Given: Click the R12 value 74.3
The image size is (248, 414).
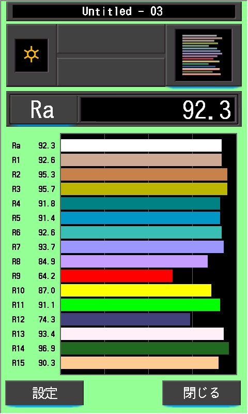Looking at the screenshot, I should click(47, 320).
